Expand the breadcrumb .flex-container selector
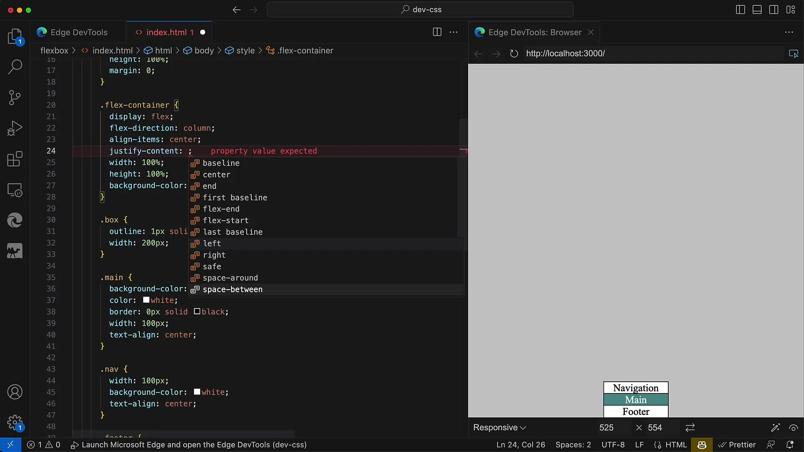 point(305,51)
